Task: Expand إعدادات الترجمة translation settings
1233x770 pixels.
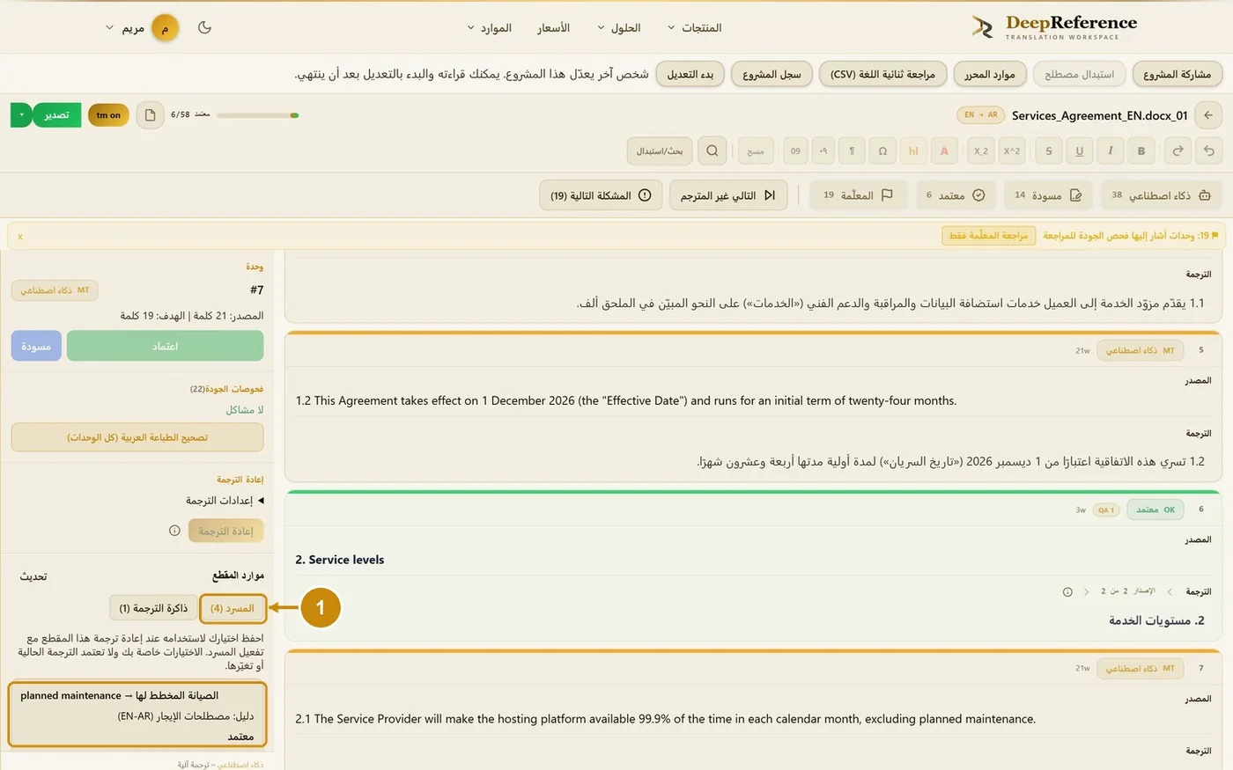Action: point(225,501)
